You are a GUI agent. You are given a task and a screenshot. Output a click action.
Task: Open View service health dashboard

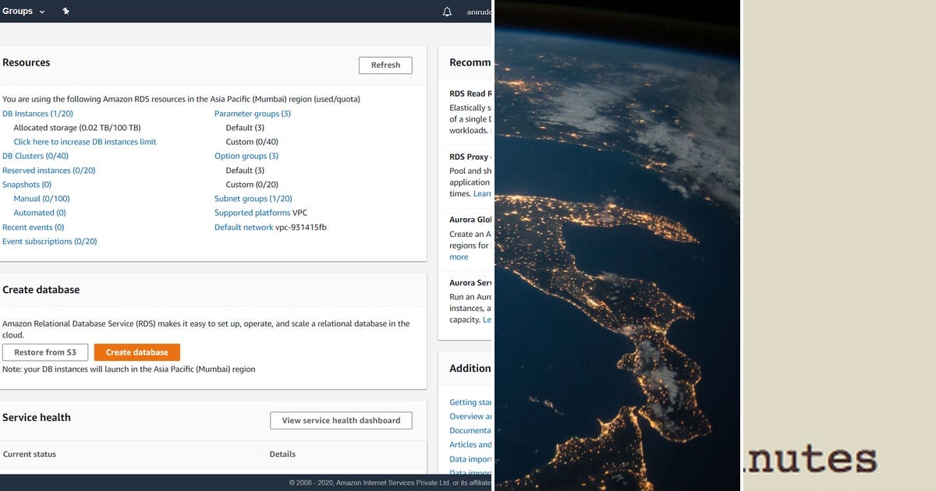tap(341, 420)
